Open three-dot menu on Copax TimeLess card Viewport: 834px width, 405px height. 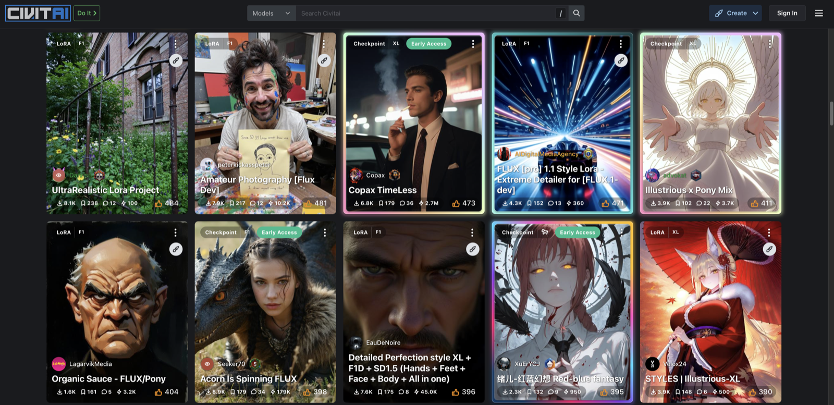pos(473,44)
